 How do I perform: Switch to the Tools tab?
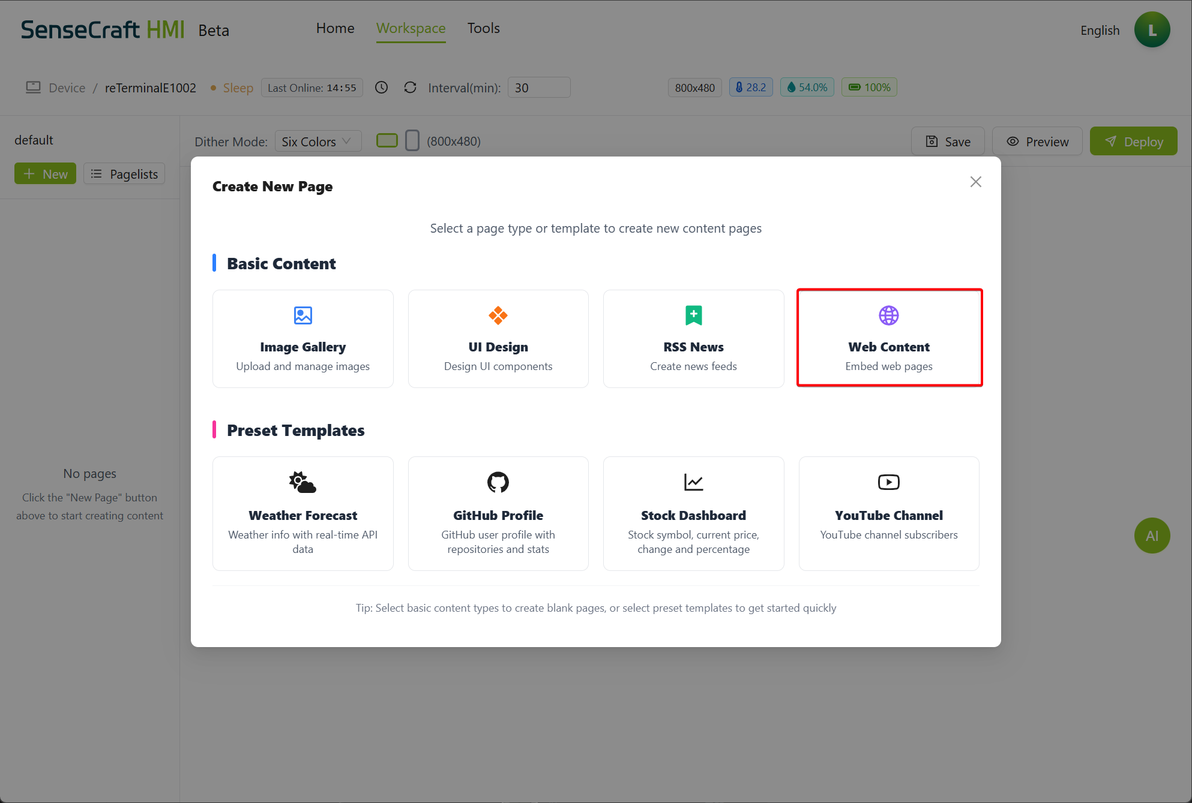click(483, 28)
